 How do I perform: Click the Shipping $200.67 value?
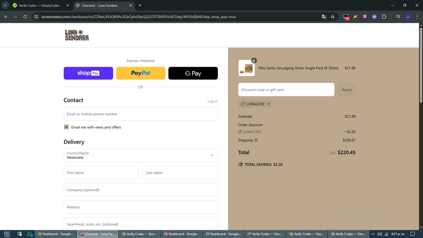(349, 140)
